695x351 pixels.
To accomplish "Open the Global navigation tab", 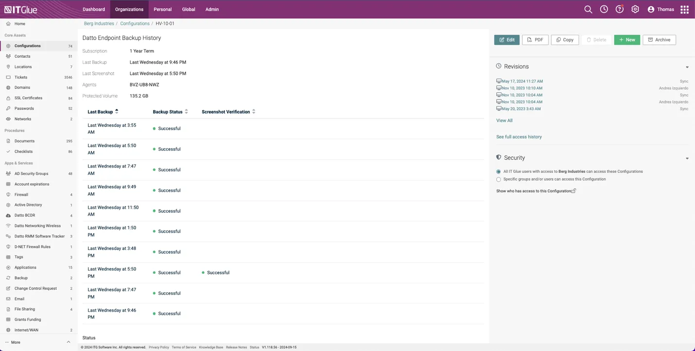I will pos(189,9).
